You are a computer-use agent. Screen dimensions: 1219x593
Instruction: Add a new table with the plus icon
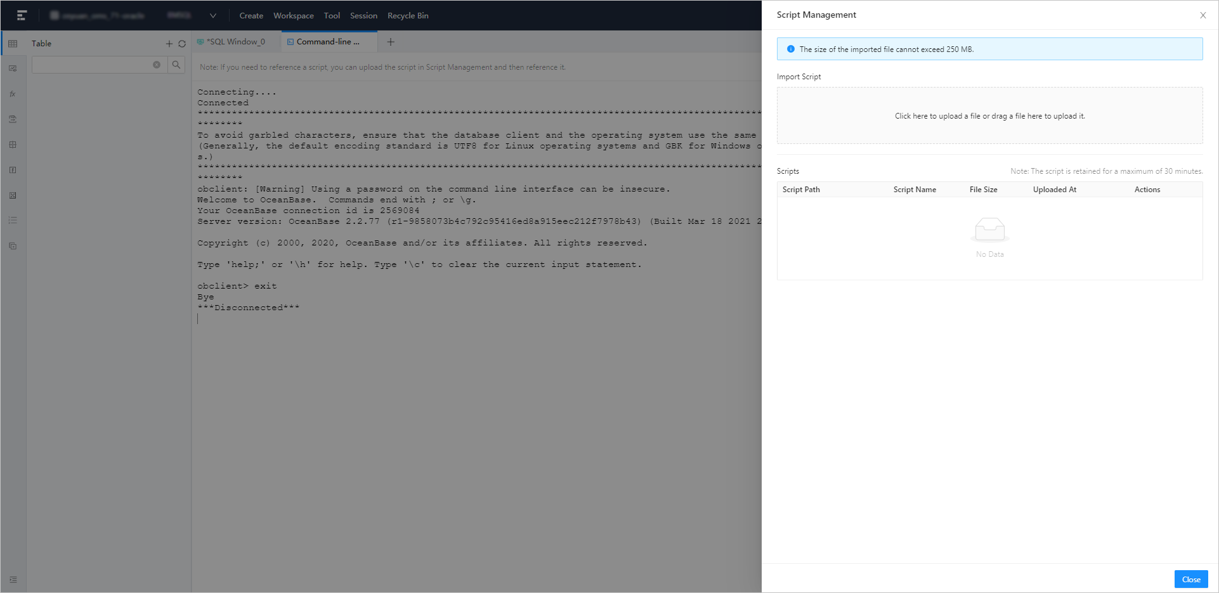169,44
